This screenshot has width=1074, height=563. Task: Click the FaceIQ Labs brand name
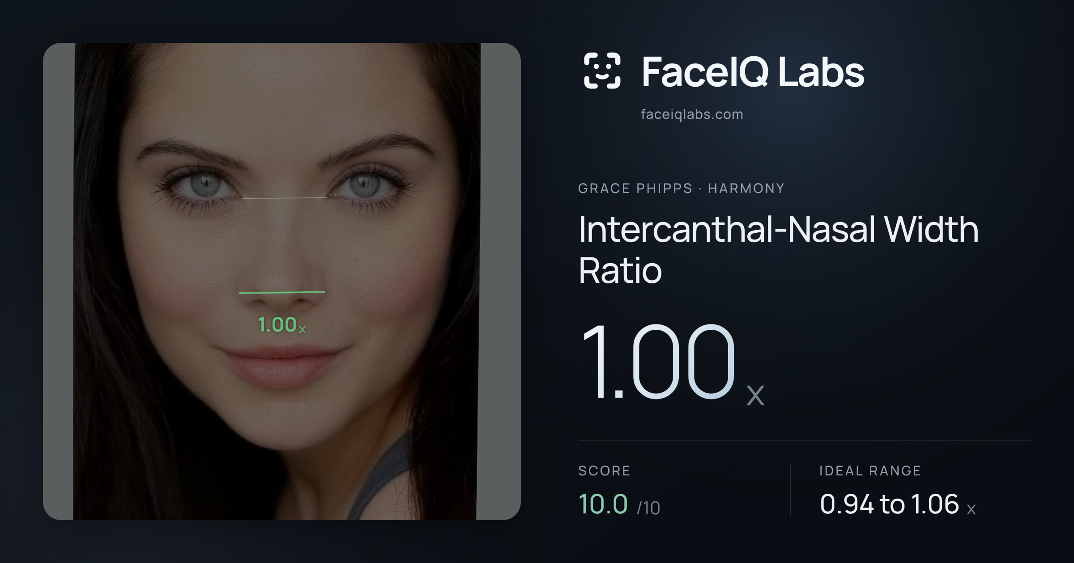753,71
